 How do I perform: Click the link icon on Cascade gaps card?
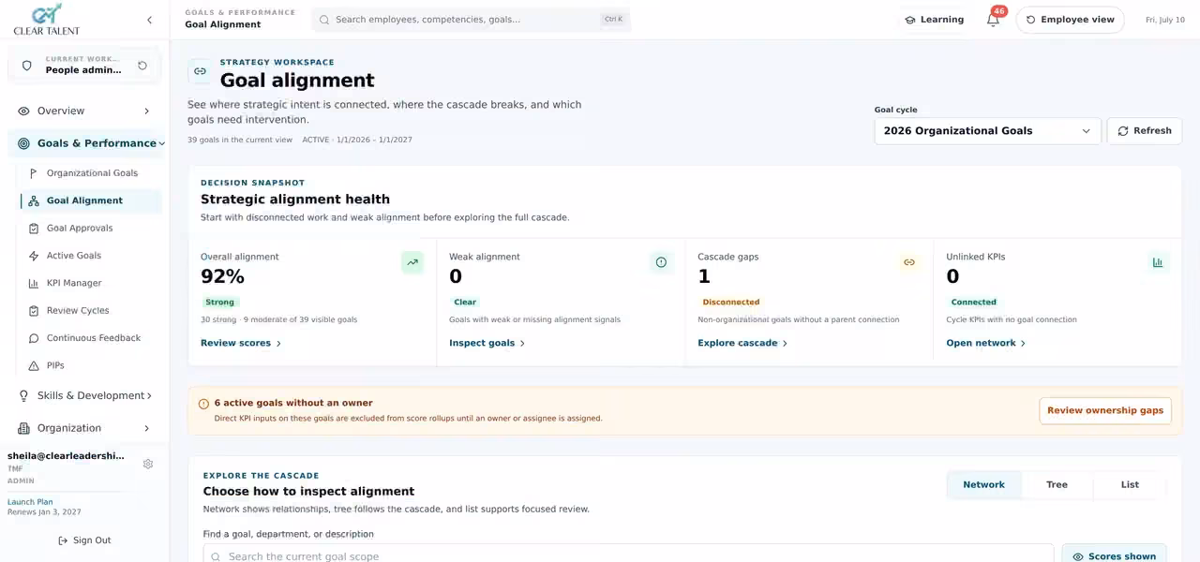point(909,262)
